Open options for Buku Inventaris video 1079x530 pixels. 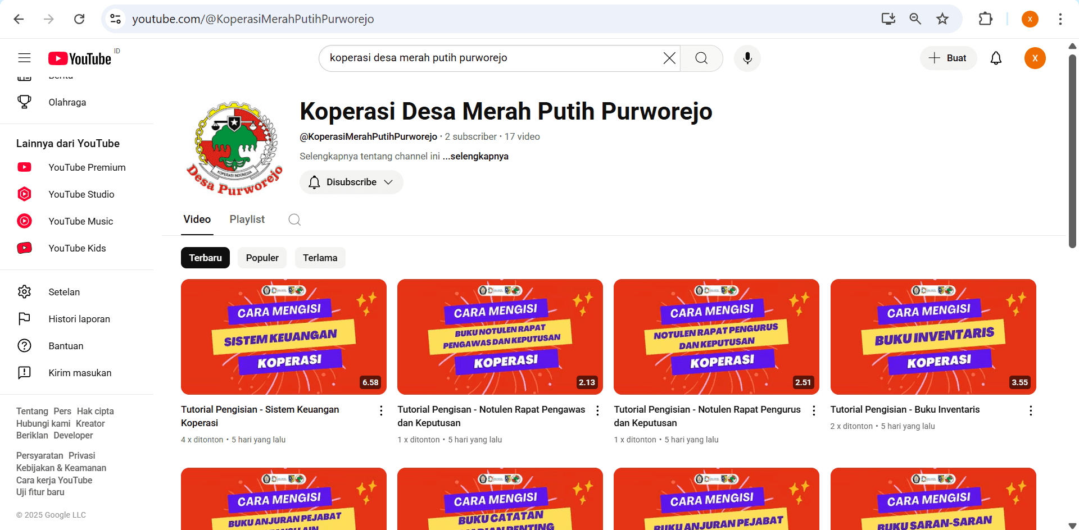[x=1031, y=410]
